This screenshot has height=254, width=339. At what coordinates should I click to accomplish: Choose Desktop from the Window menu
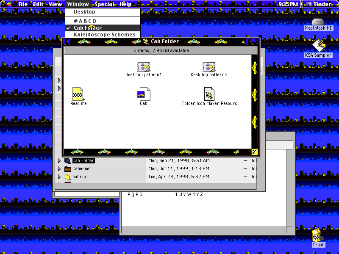pyautogui.click(x=103, y=12)
